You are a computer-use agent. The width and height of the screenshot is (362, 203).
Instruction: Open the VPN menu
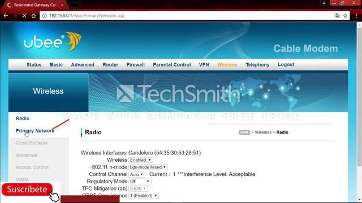(204, 65)
